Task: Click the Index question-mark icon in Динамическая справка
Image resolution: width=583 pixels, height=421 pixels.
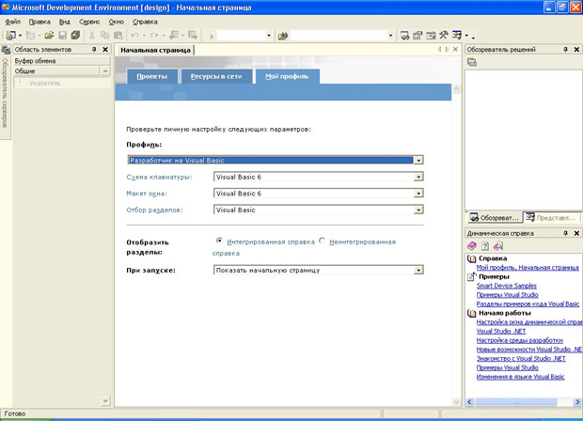Action: click(485, 245)
